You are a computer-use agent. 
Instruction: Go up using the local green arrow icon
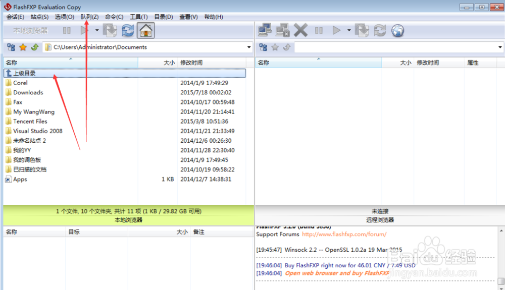35,47
